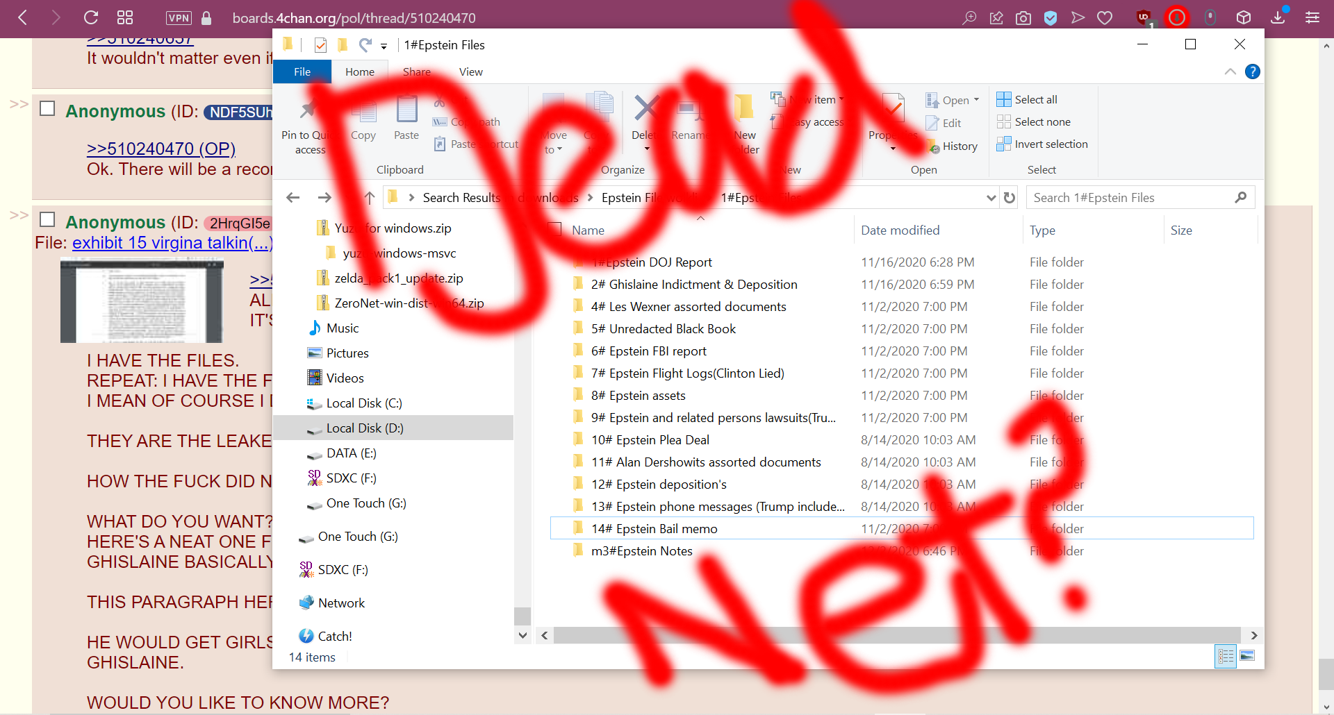Viewport: 1334px width, 715px height.
Task: Click the Search 1#Epstein Files field
Action: [x=1141, y=198]
